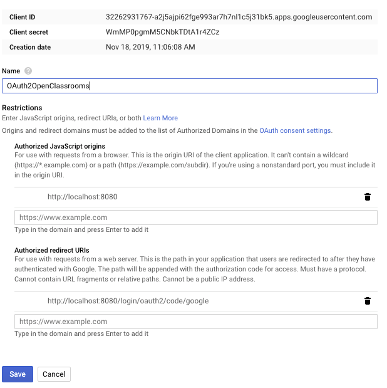The width and height of the screenshot is (387, 388).
Task: Click the help icon next to Name
Action: click(28, 71)
